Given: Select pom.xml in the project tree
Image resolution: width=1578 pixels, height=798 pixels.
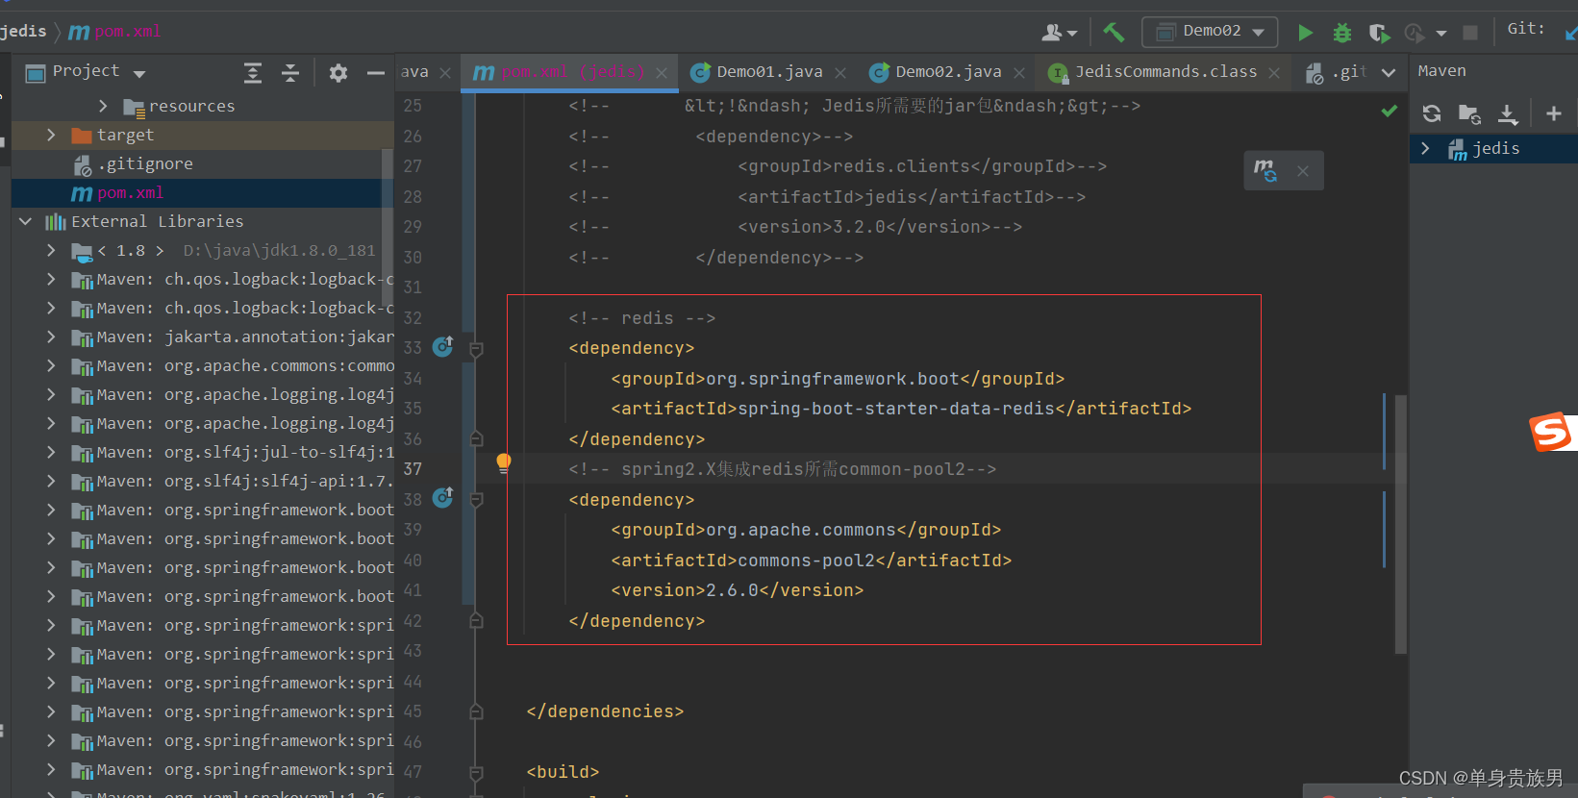Looking at the screenshot, I should coord(202,192).
